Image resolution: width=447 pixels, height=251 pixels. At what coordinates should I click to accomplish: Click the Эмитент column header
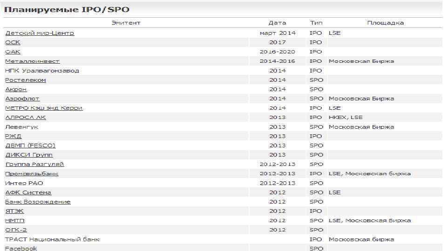126,23
